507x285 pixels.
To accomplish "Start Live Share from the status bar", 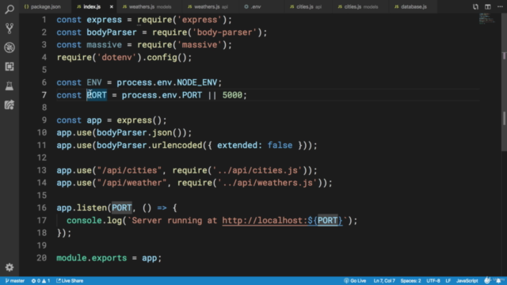I will pyautogui.click(x=70, y=281).
